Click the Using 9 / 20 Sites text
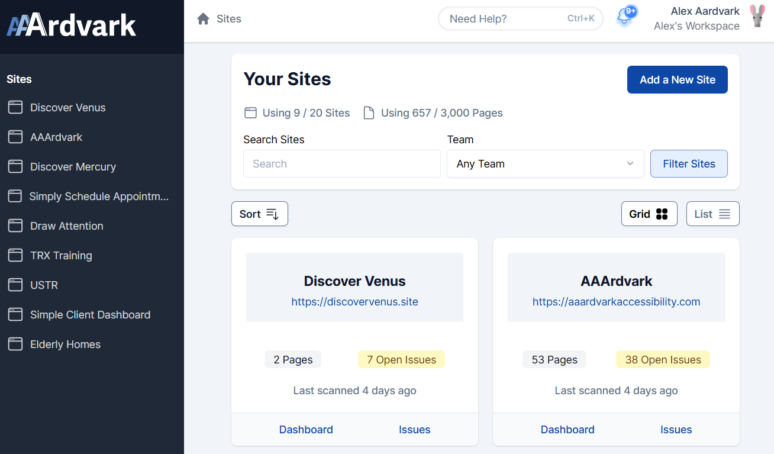Image resolution: width=774 pixels, height=454 pixels. pyautogui.click(x=306, y=113)
